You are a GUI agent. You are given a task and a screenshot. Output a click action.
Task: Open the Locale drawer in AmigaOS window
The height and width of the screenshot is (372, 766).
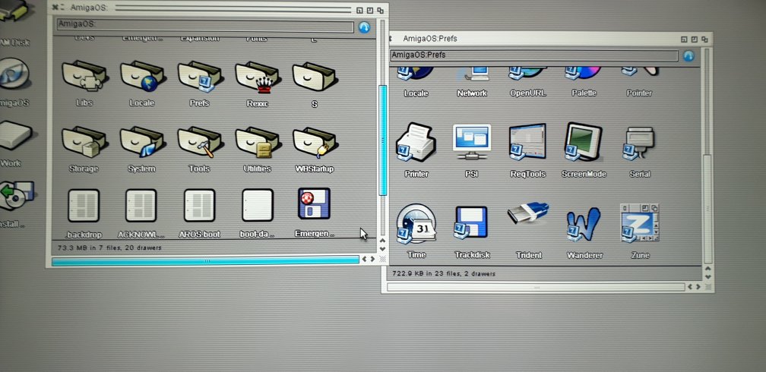click(142, 77)
